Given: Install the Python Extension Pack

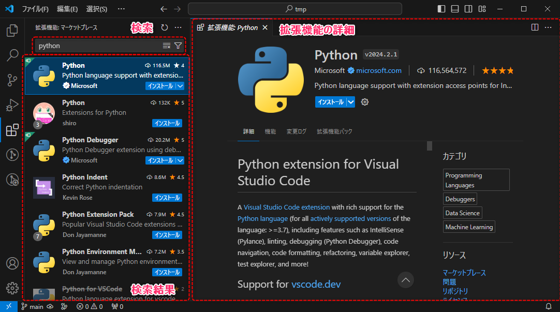Looking at the screenshot, I should pos(167,235).
